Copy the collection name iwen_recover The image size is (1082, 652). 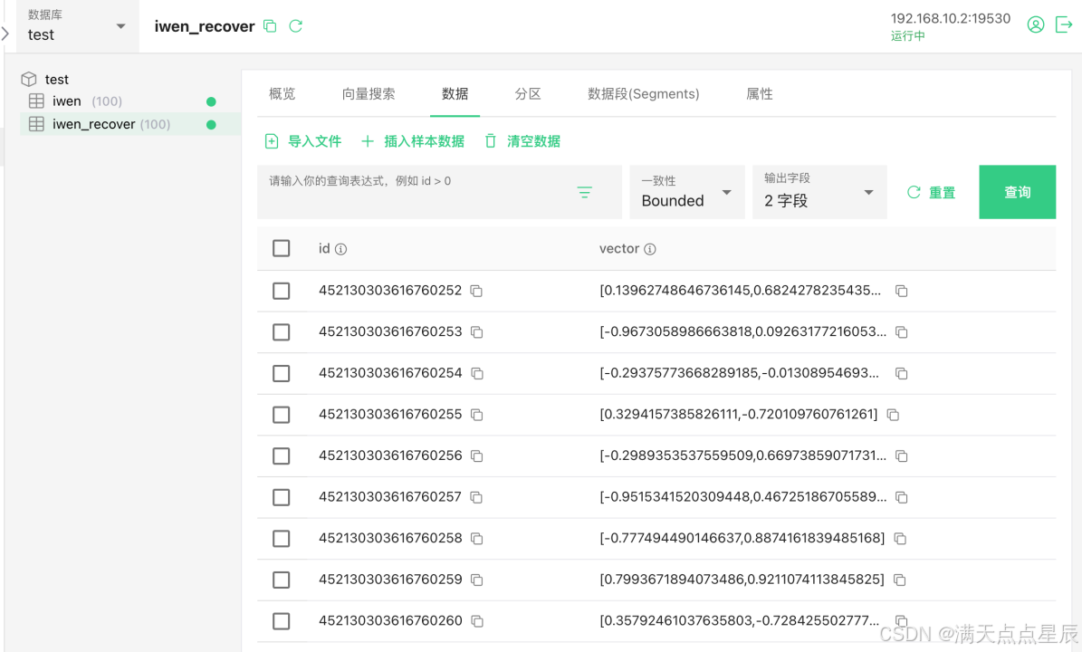(x=271, y=26)
